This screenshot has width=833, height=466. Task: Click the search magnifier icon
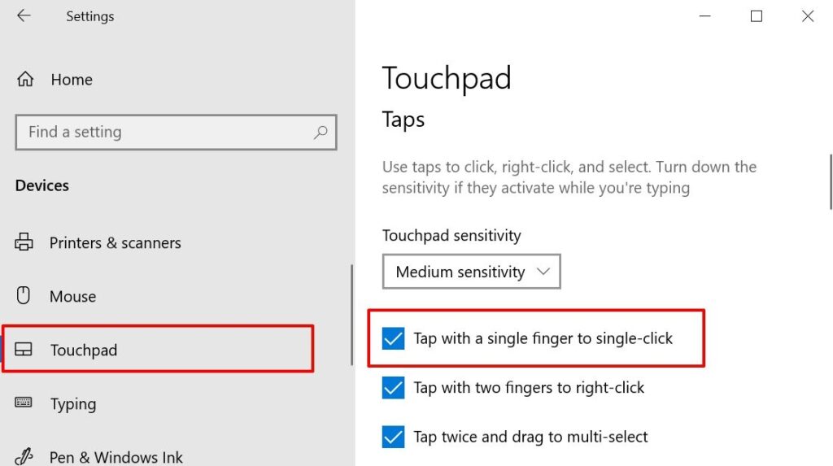coord(321,132)
